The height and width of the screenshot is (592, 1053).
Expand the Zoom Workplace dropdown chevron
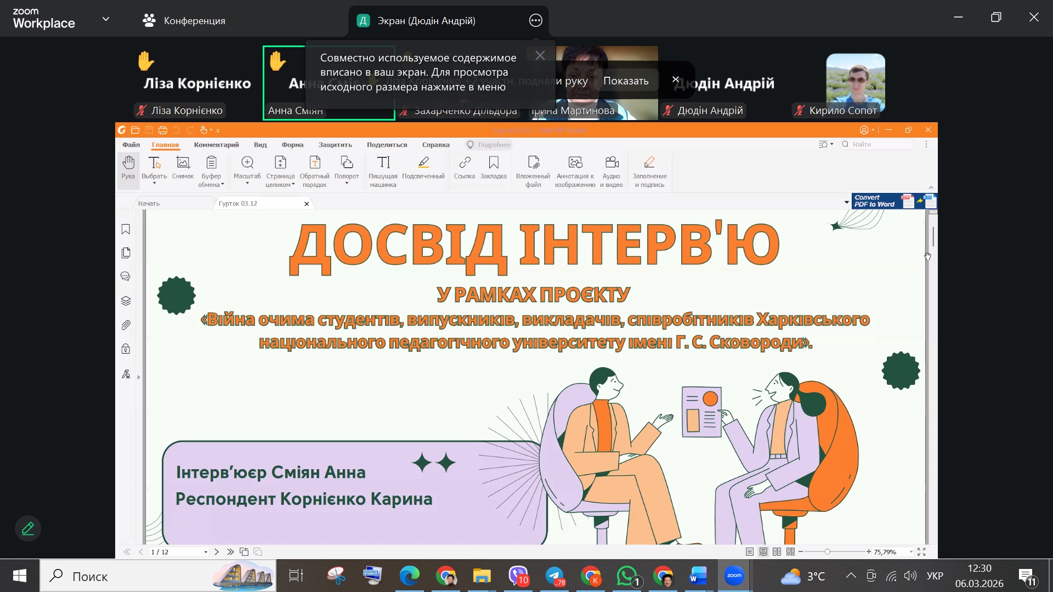pyautogui.click(x=106, y=19)
